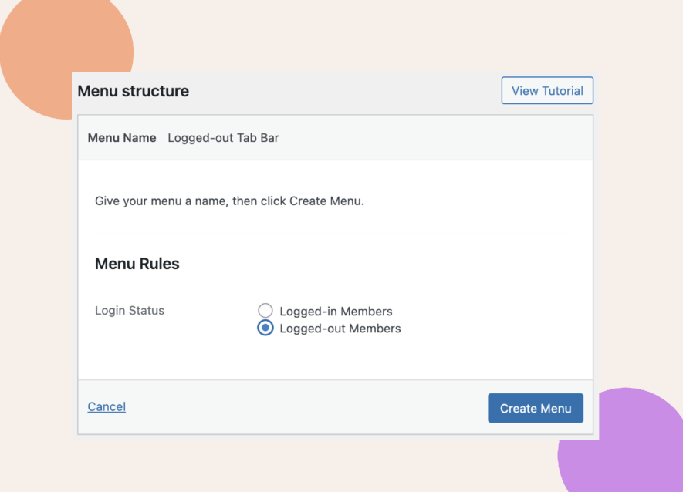683x492 pixels.
Task: Place cursor in the "Logged-out Tab Bar" text
Action: pyautogui.click(x=224, y=137)
